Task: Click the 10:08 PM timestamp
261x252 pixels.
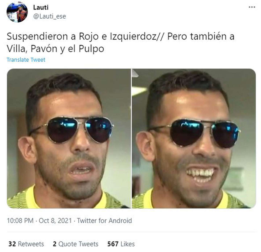Action: point(20,221)
